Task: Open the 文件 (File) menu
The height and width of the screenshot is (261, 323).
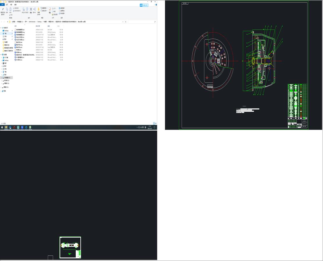Action: [3, 4]
